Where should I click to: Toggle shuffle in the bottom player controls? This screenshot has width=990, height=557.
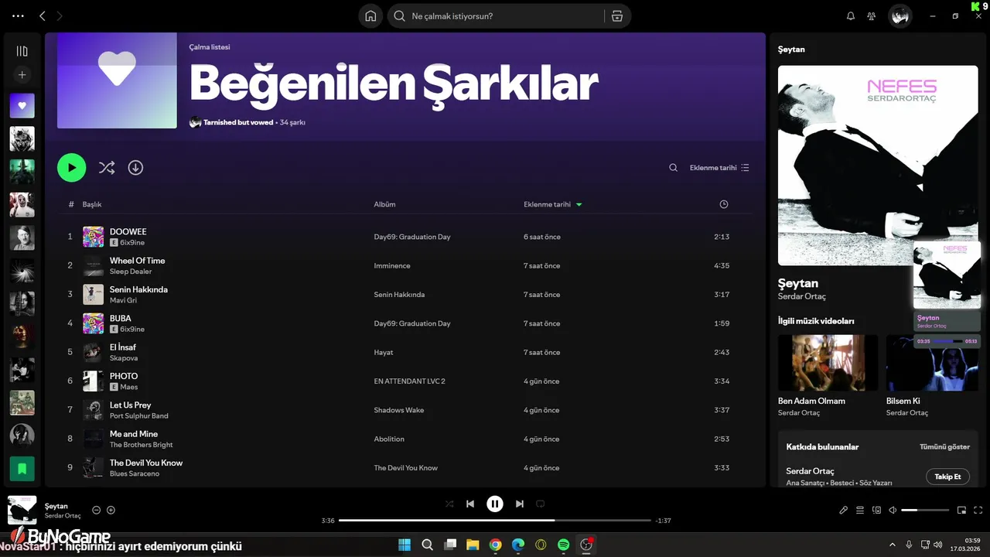(x=449, y=504)
